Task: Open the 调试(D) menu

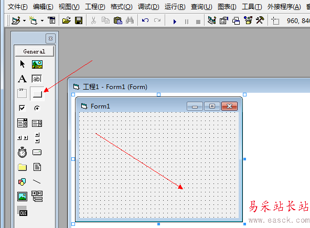Action: tap(148, 7)
